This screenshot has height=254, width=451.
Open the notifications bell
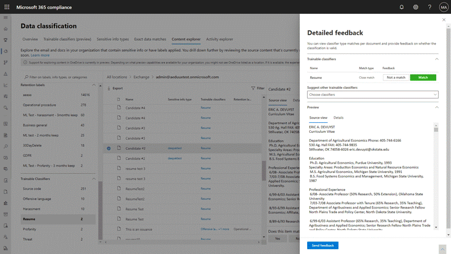(401, 7)
